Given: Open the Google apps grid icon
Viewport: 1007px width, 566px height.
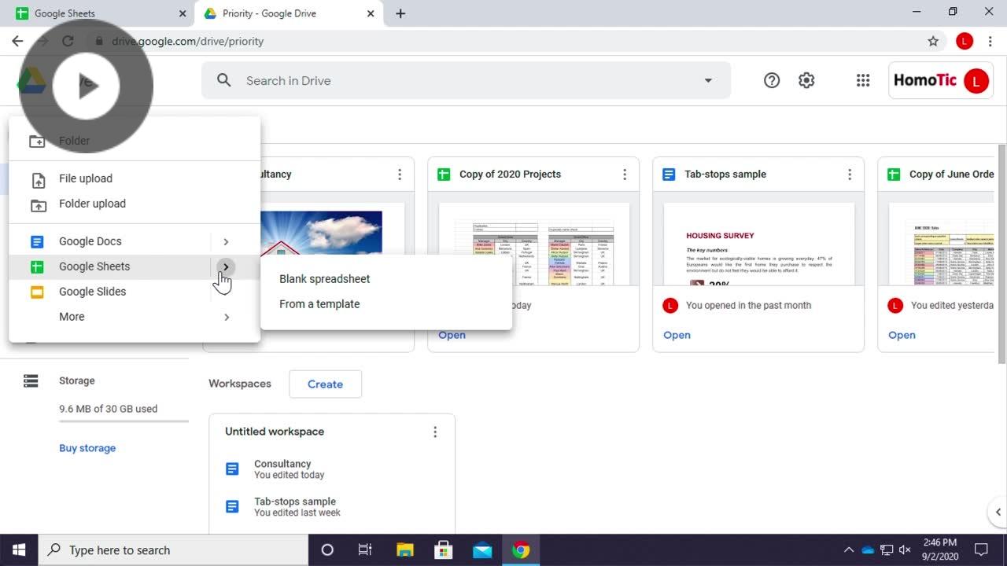Looking at the screenshot, I should coord(863,80).
